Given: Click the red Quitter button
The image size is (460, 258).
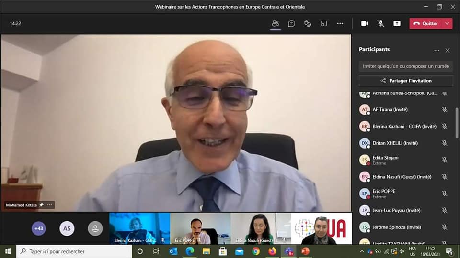Looking at the screenshot, I should pyautogui.click(x=425, y=23).
